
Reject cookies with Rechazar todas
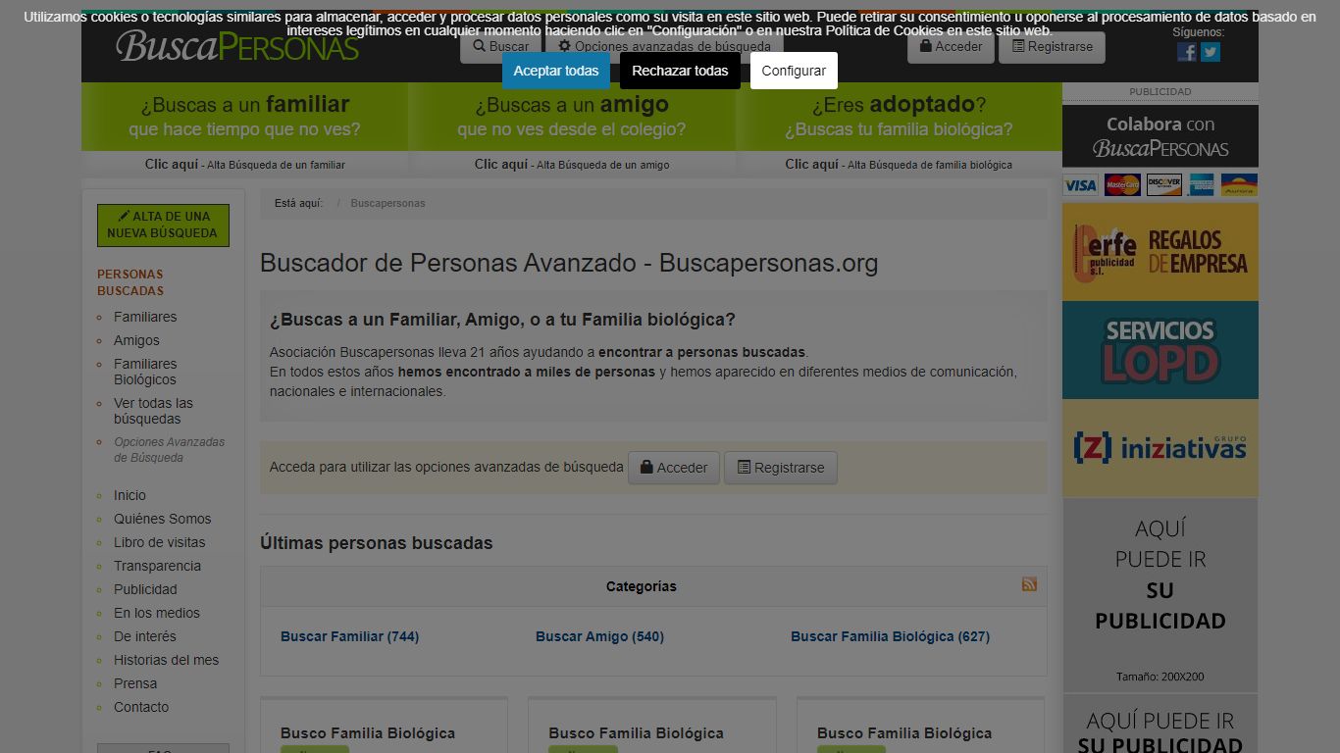coord(680,71)
